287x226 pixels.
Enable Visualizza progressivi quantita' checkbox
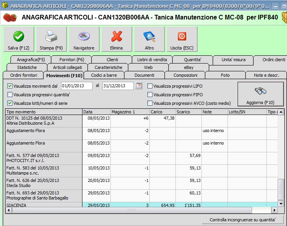coord(10,94)
